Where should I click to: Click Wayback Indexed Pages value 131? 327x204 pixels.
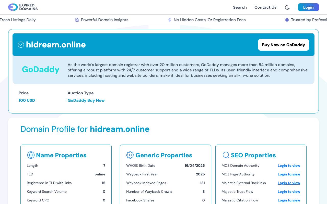pos(202,183)
